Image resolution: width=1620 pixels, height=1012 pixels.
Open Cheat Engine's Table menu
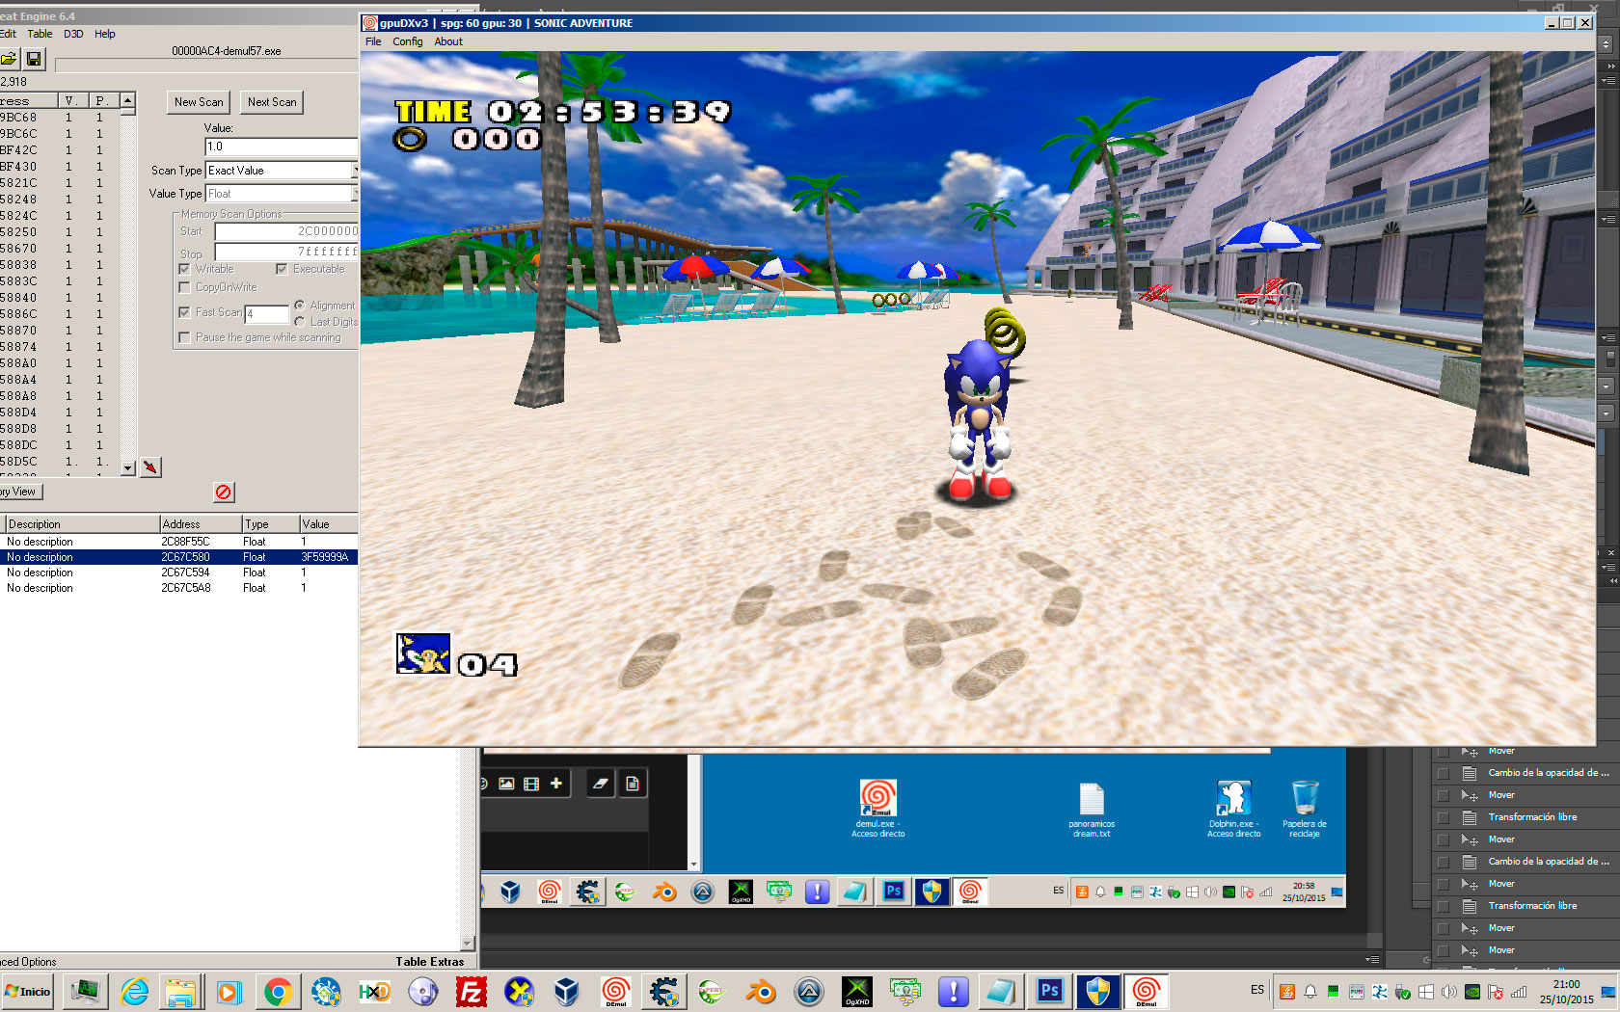click(x=40, y=34)
